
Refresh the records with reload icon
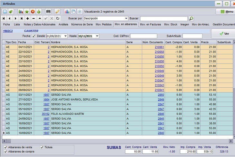[58, 18]
